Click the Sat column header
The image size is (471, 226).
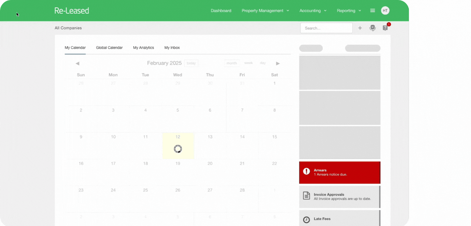pos(275,75)
